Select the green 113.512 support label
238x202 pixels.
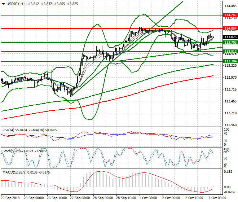230,52
